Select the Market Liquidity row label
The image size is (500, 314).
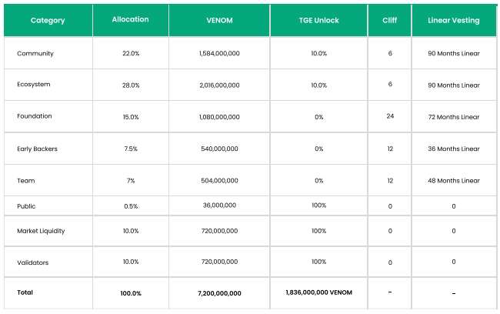tap(42, 231)
